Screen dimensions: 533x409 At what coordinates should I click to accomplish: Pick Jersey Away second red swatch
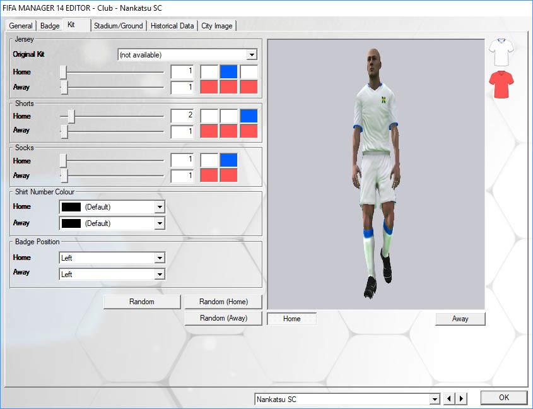(x=229, y=87)
